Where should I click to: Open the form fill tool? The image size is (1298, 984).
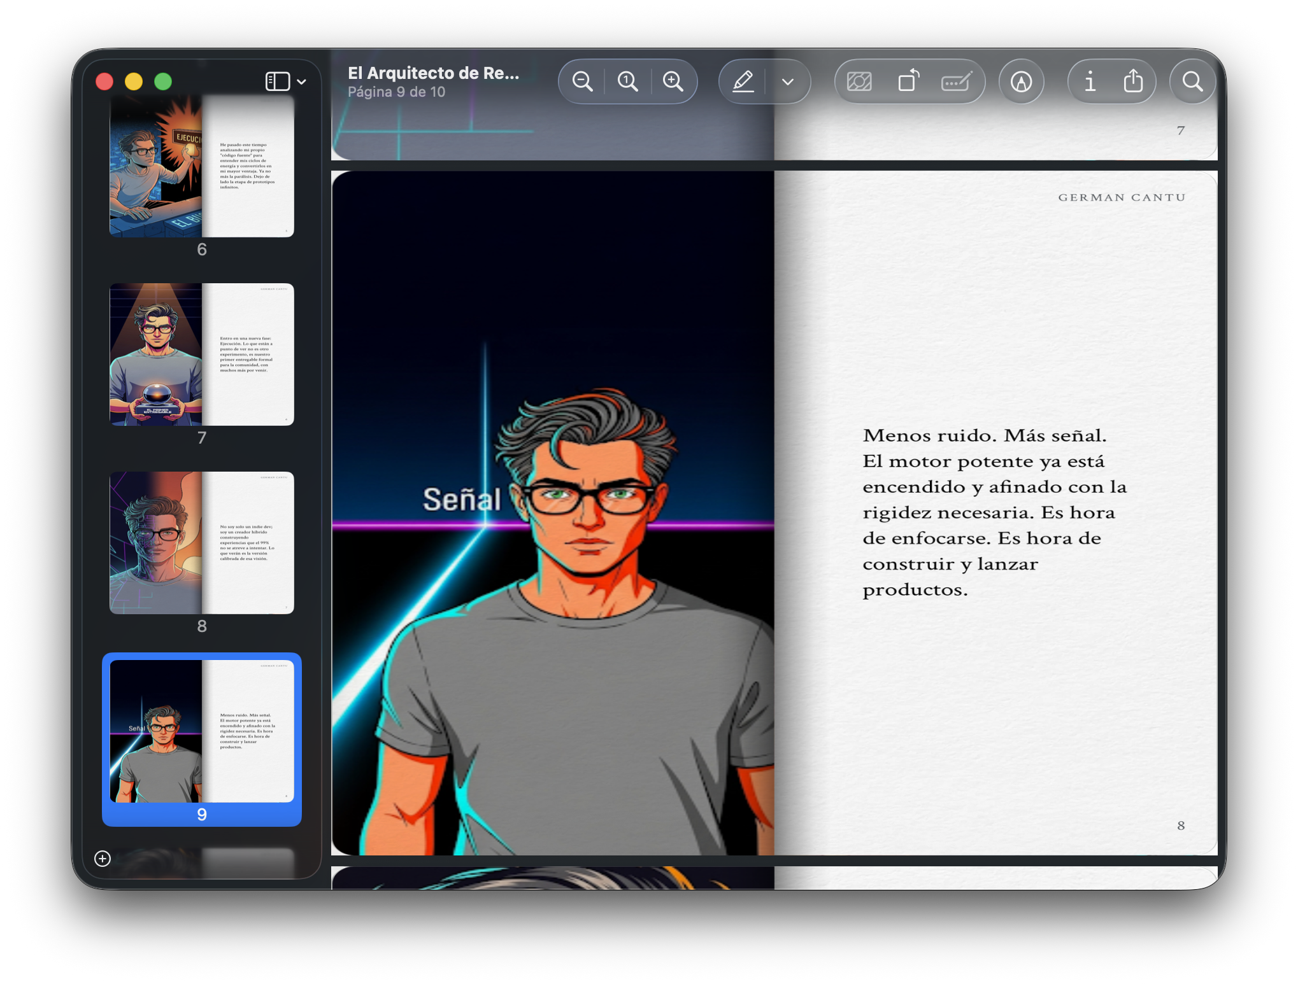957,81
